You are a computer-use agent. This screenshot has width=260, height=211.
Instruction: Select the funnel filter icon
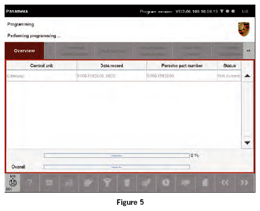(107, 183)
